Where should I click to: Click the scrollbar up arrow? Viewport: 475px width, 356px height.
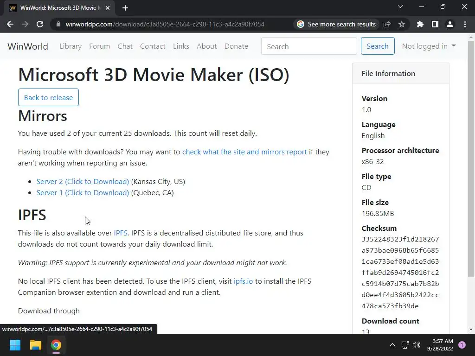[x=471, y=37]
